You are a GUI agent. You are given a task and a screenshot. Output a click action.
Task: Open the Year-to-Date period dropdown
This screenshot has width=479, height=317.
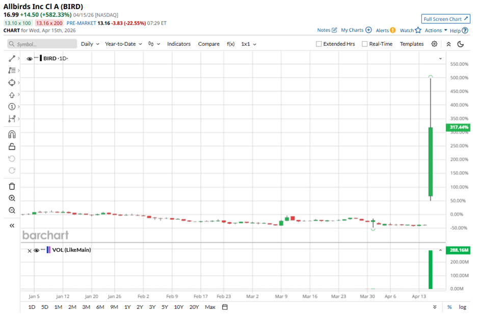[123, 44]
